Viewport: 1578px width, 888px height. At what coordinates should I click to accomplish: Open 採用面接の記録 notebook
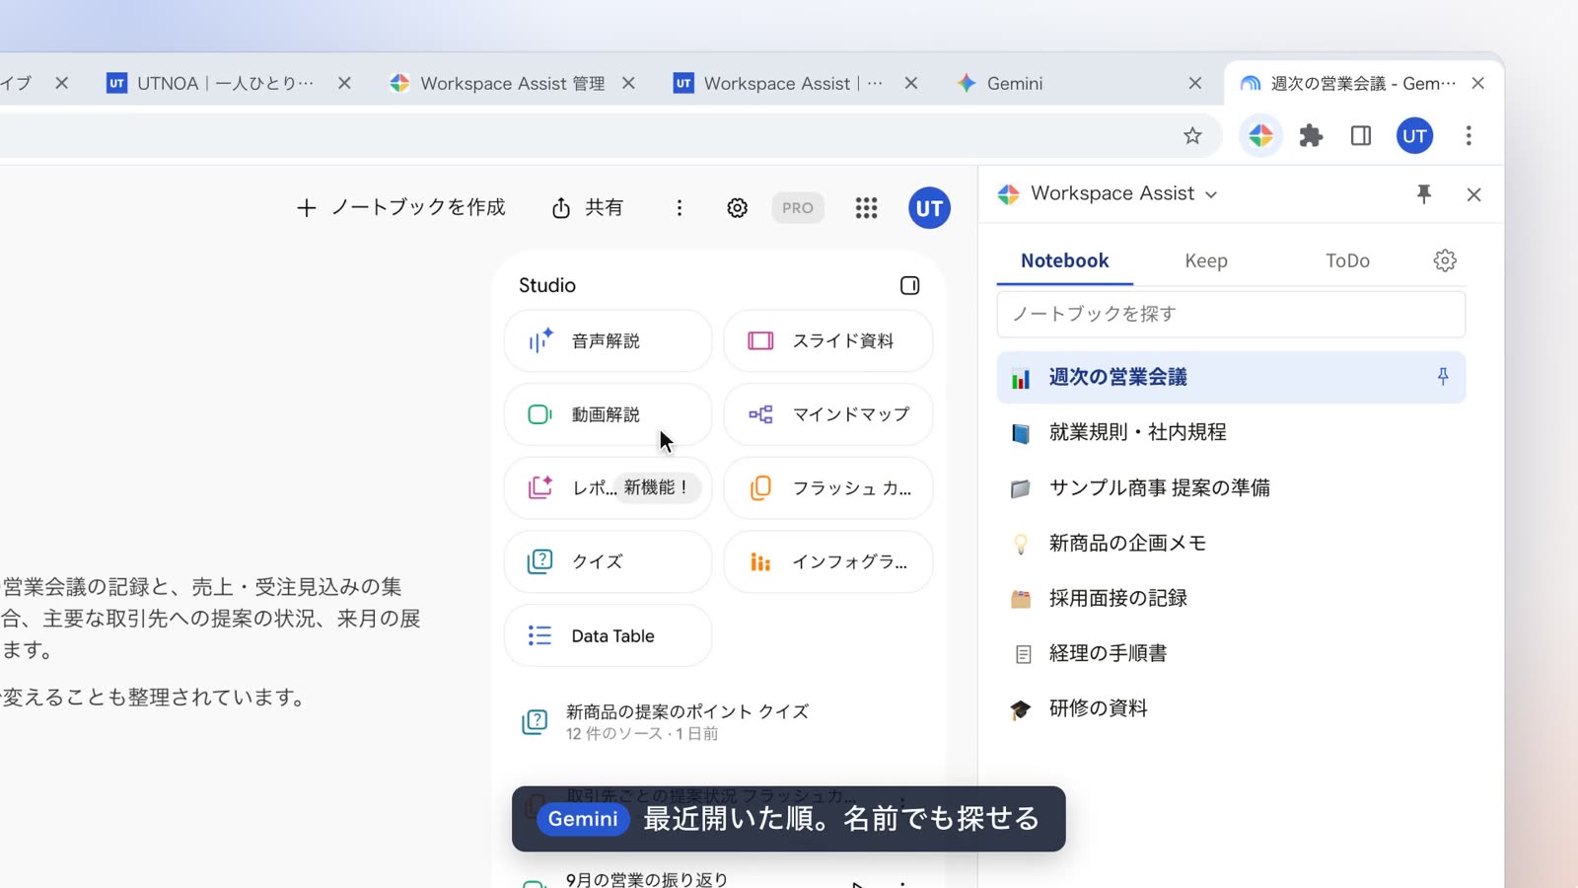[1231, 598]
